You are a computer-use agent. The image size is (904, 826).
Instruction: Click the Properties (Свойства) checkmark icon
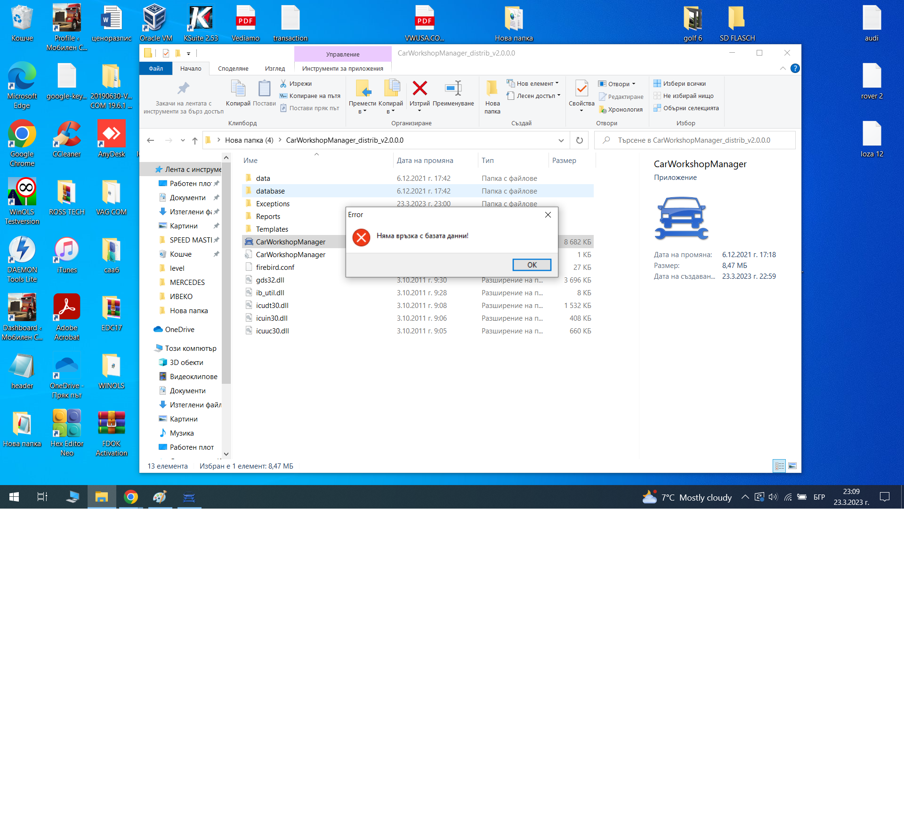pos(581,89)
